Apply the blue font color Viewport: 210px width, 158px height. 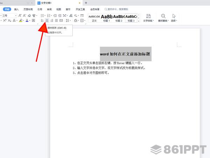pyautogui.click(x=27, y=20)
